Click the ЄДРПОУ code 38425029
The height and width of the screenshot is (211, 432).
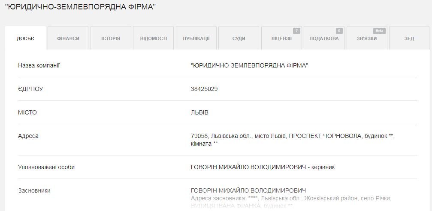tap(204, 89)
